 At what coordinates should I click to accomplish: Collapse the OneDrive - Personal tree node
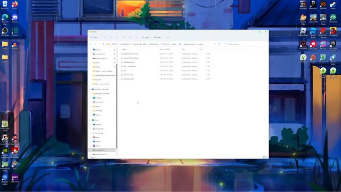tap(90, 89)
